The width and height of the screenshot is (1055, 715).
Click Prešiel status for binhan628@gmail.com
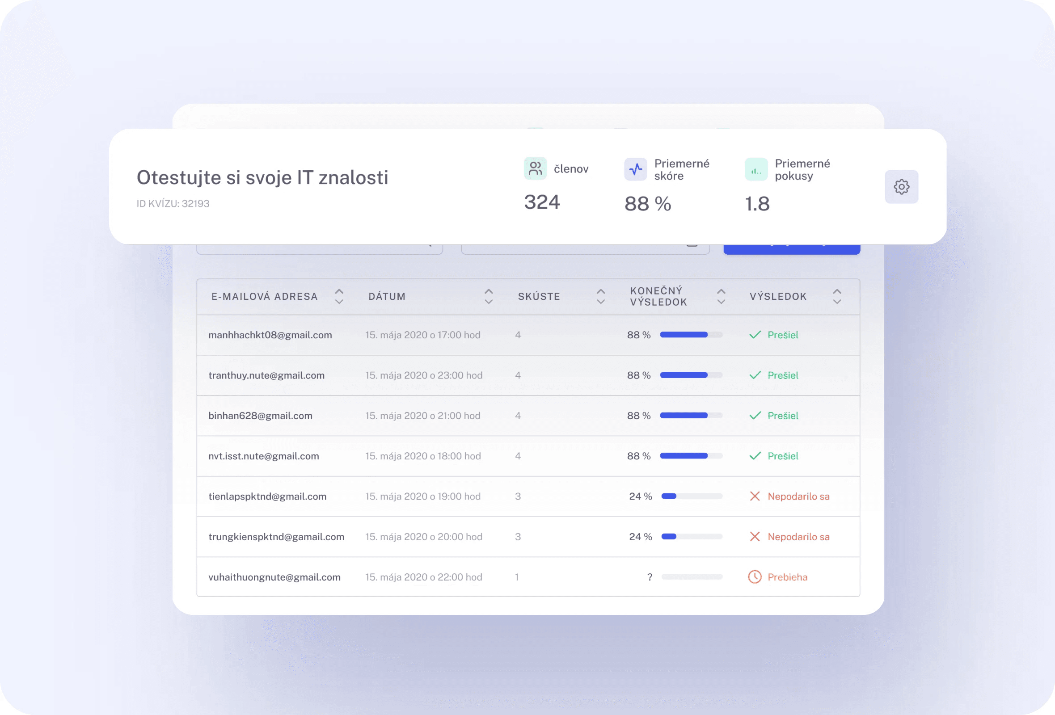[x=783, y=416]
